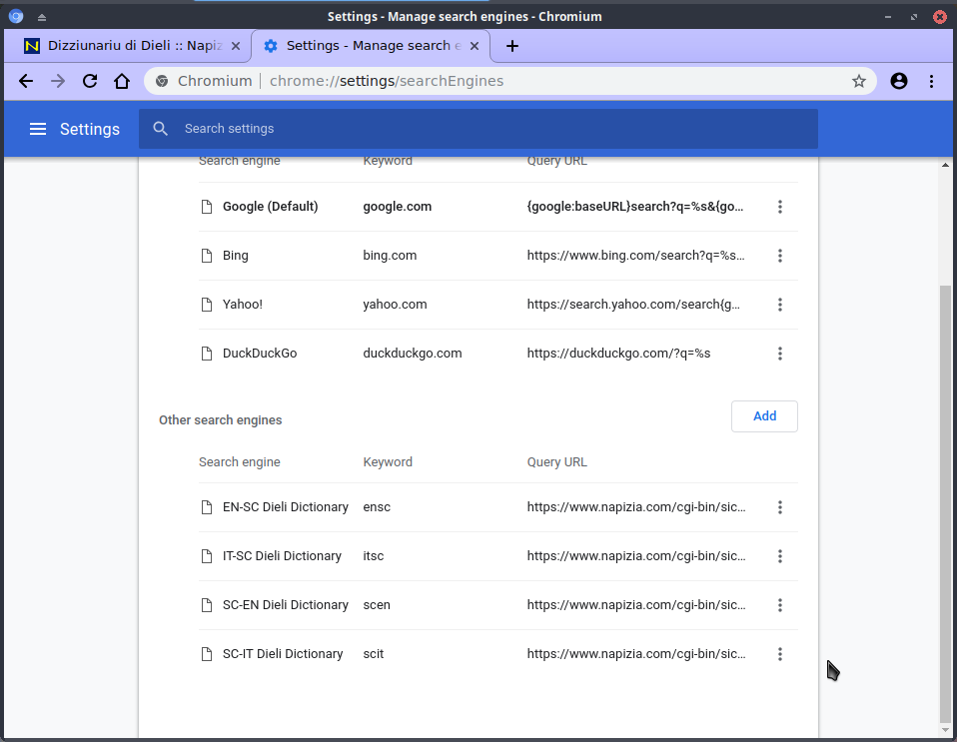Select 'SC-EN Dieli Dictionary' row name
957x742 pixels.
pyautogui.click(x=286, y=605)
